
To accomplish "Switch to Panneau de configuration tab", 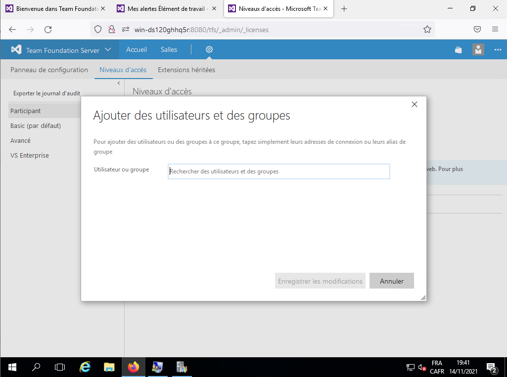I will tap(49, 70).
